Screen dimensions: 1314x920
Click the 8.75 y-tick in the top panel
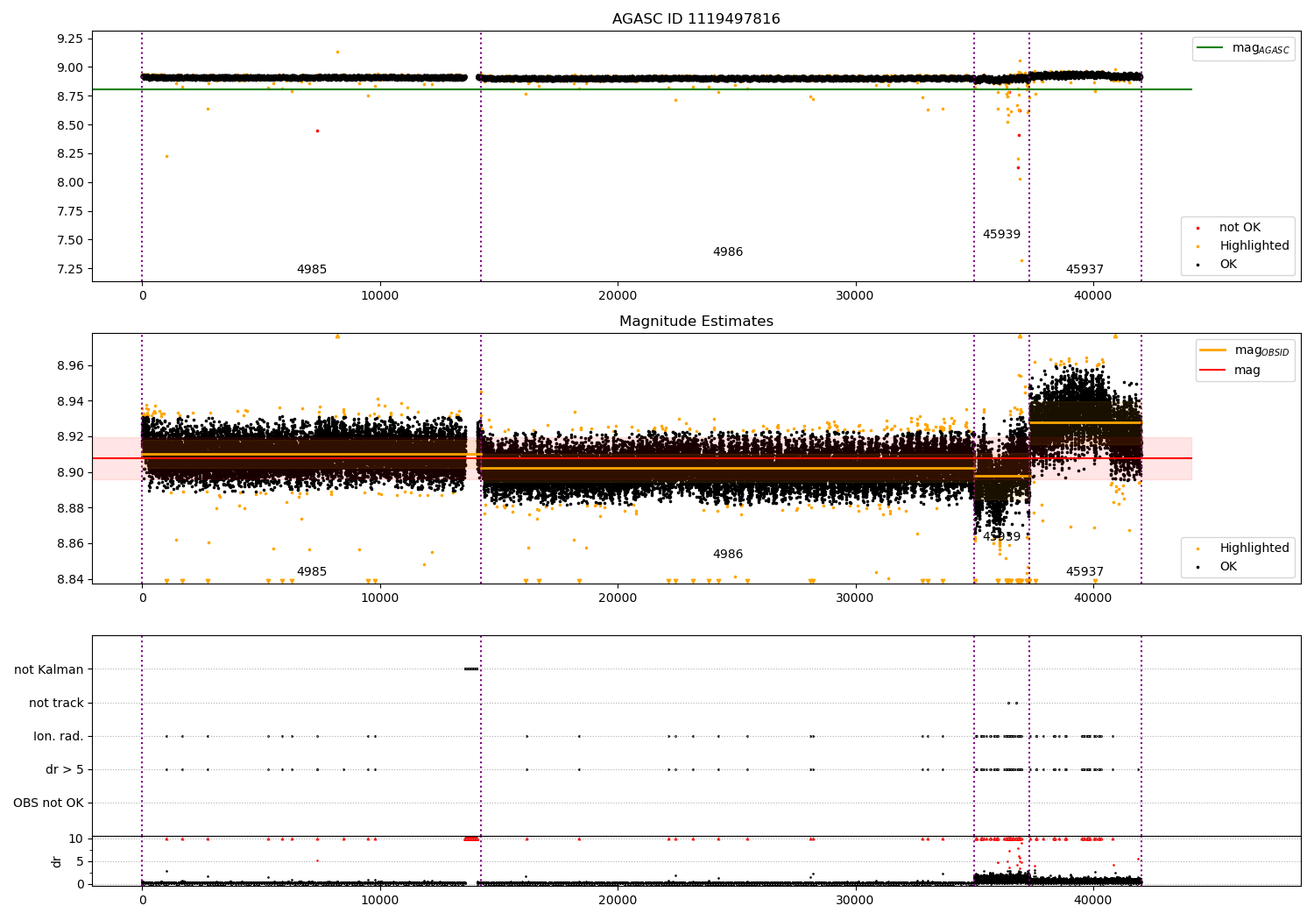tap(70, 96)
